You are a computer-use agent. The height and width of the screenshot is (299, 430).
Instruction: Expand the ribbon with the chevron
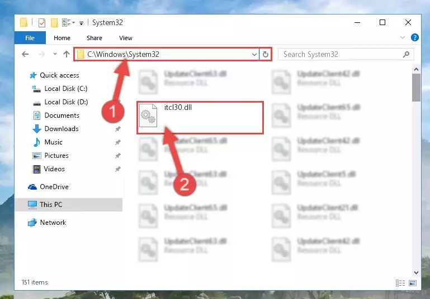point(402,37)
